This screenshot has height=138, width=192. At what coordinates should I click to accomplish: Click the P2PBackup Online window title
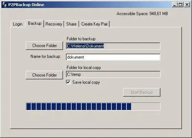coord(26,5)
